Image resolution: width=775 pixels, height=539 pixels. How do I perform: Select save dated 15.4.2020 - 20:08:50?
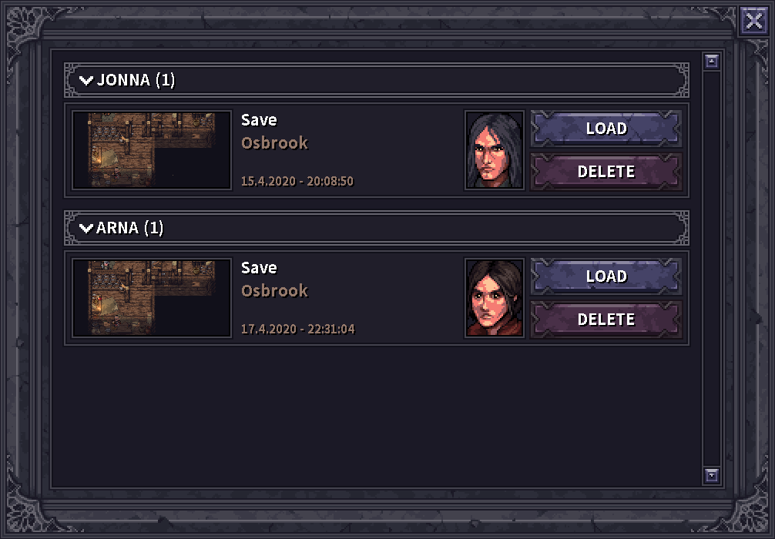coord(297,181)
